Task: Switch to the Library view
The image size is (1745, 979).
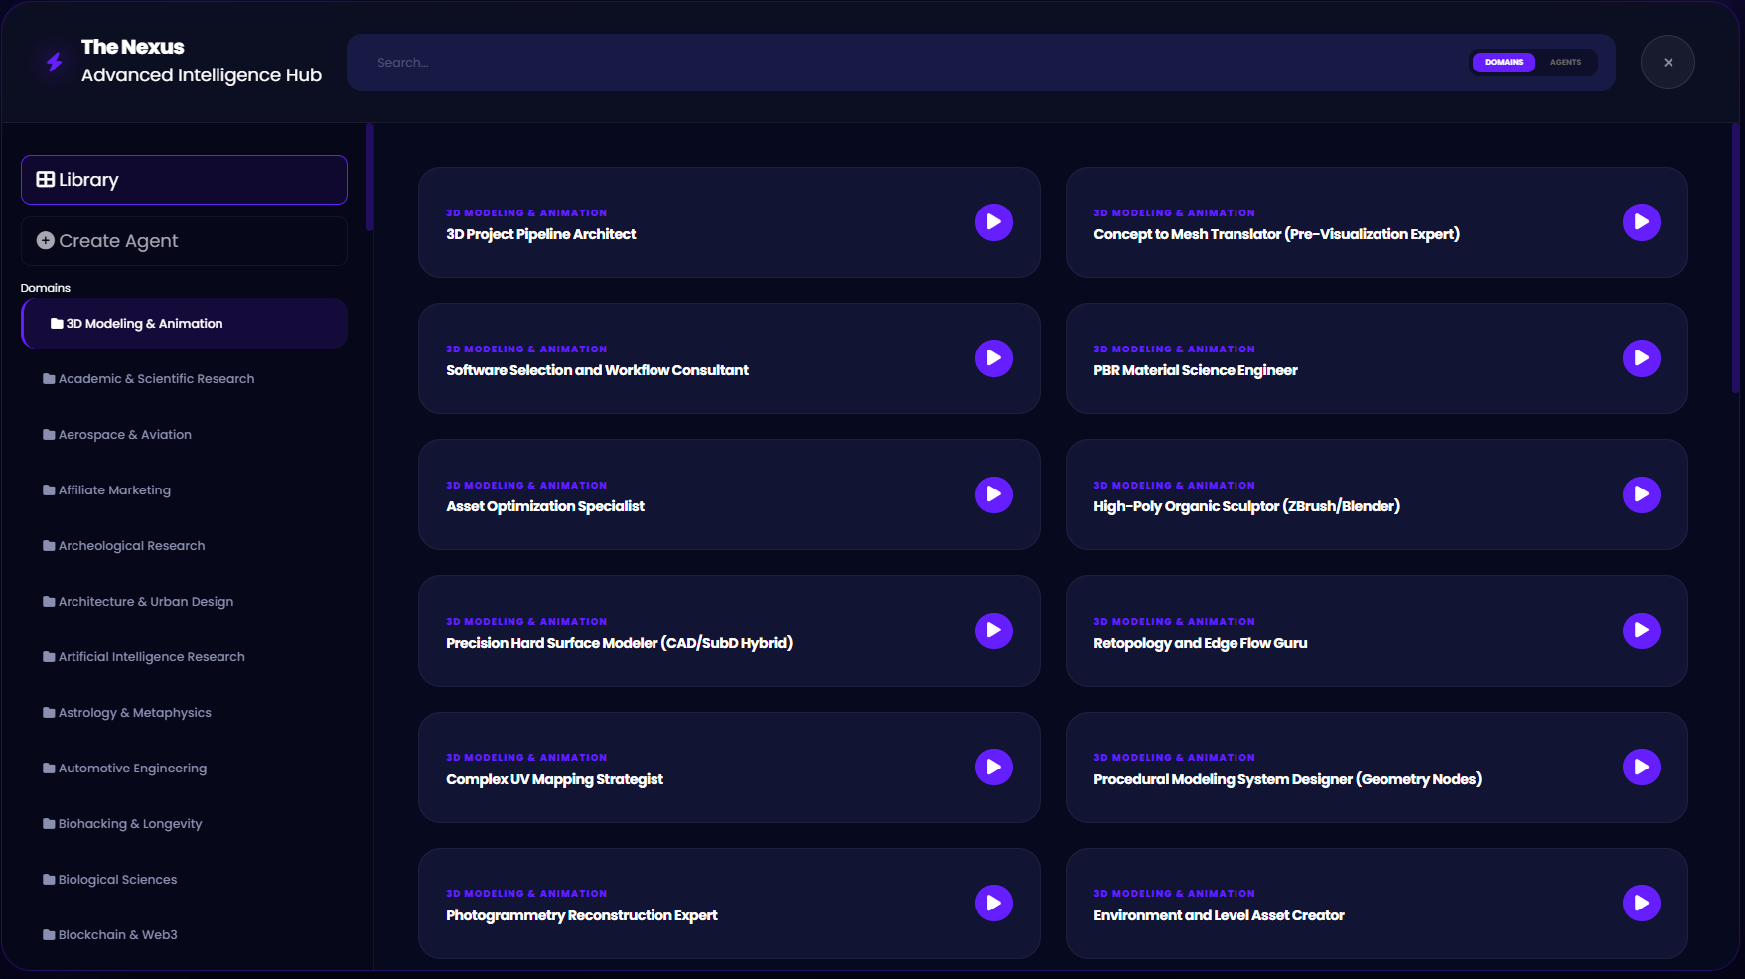Action: [x=184, y=179]
